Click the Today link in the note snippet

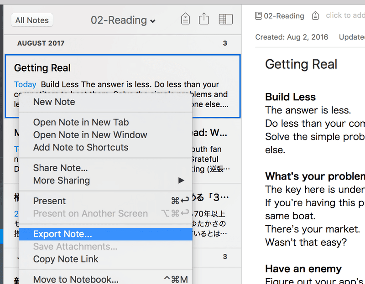pos(25,84)
